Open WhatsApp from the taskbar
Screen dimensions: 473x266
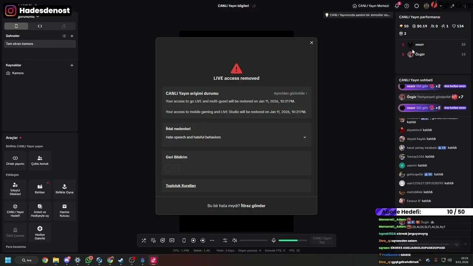click(88, 260)
